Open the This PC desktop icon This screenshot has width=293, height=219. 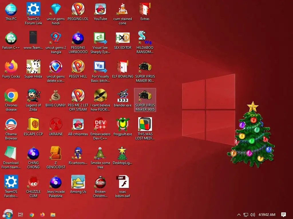(11, 12)
